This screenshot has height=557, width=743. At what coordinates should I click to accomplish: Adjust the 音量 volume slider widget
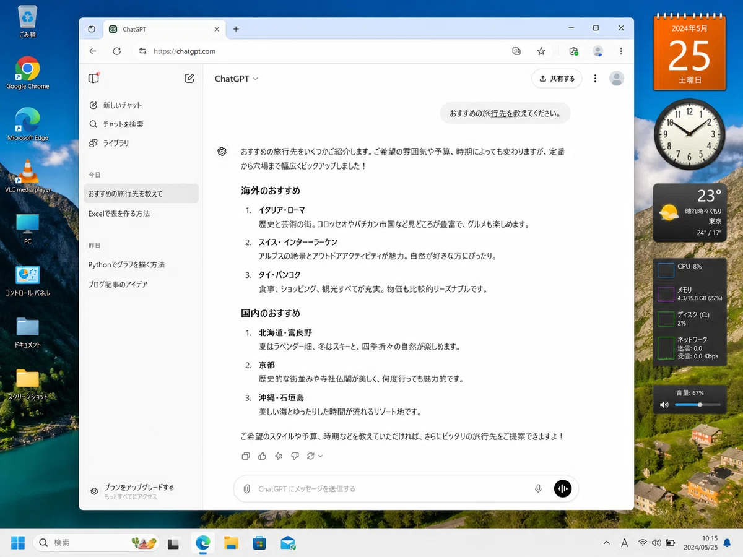(x=697, y=405)
